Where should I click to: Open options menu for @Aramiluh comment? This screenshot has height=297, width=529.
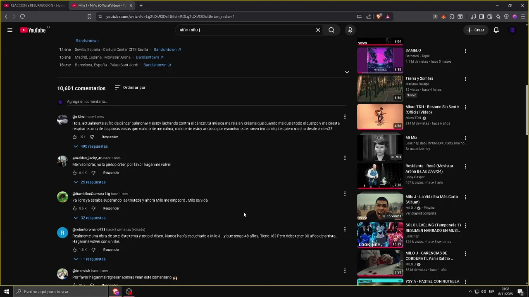(x=345, y=271)
